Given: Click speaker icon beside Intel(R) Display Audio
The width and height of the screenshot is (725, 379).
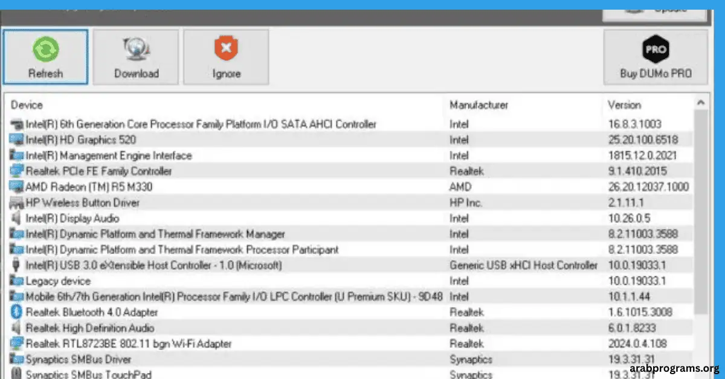Looking at the screenshot, I should coord(16,218).
